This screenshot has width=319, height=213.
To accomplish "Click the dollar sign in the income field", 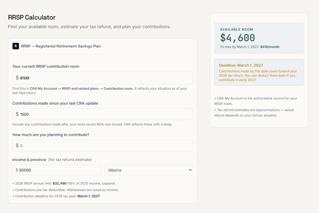I will [17, 170].
